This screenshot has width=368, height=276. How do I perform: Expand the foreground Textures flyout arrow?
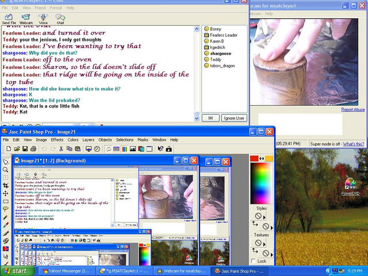pyautogui.click(x=264, y=244)
